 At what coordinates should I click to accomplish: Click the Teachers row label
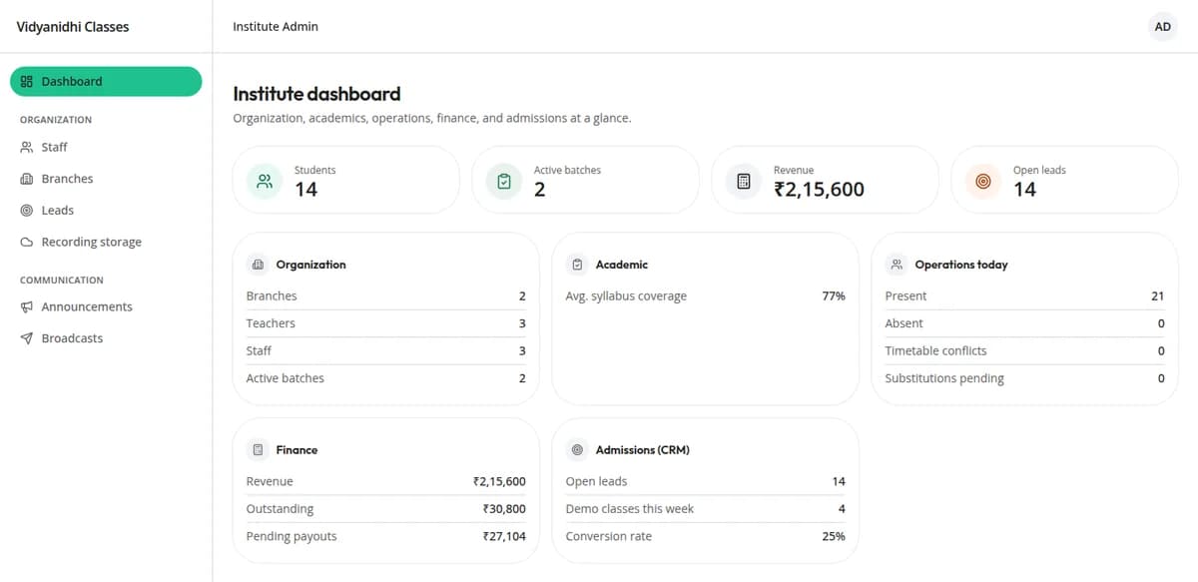[x=271, y=323]
